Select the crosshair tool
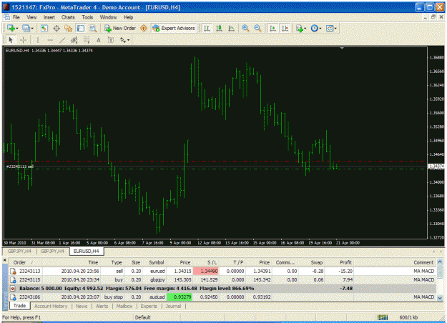The width and height of the screenshot is (447, 323). pos(24,40)
